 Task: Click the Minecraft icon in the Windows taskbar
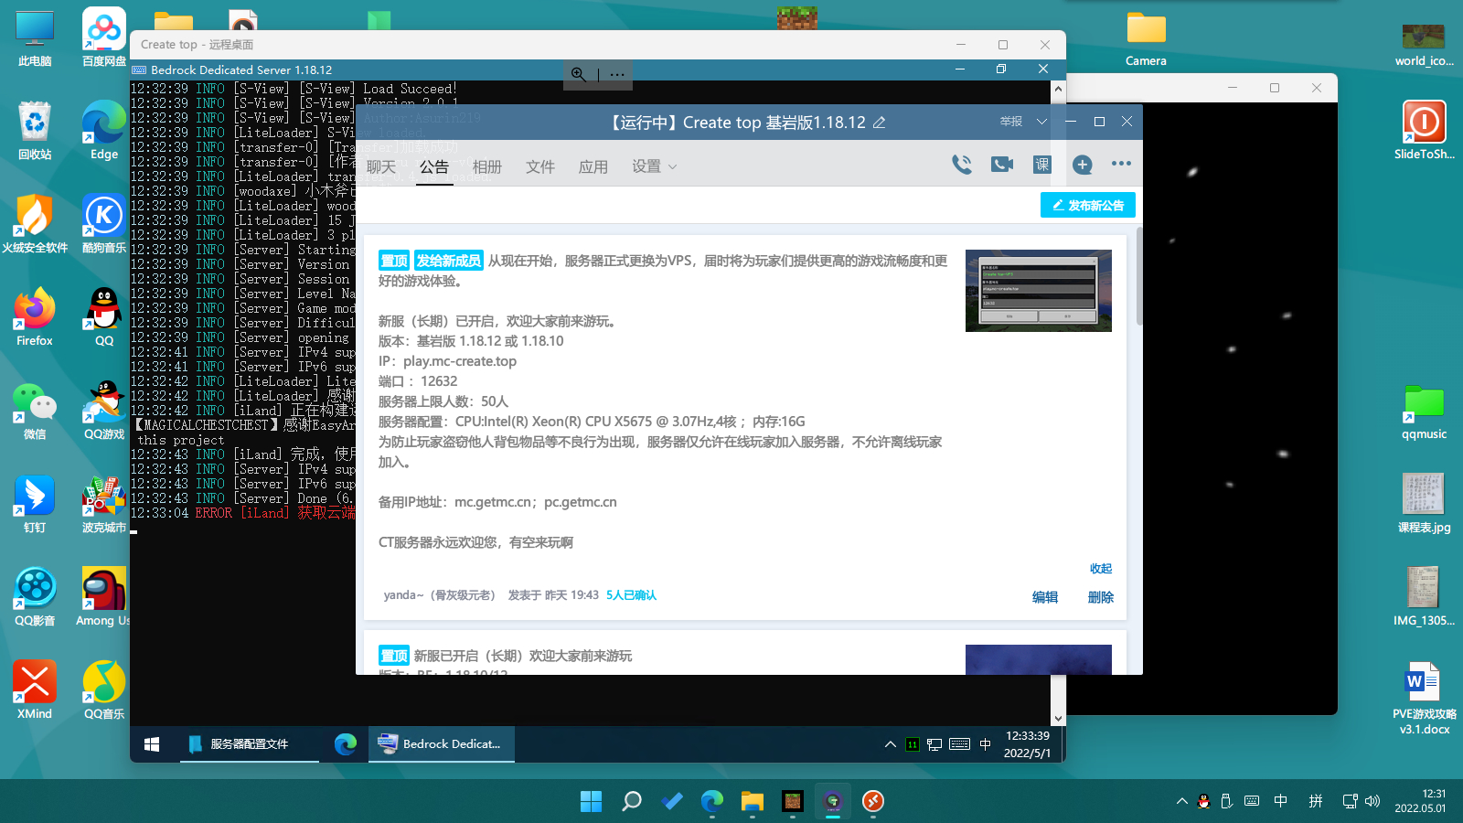click(793, 802)
